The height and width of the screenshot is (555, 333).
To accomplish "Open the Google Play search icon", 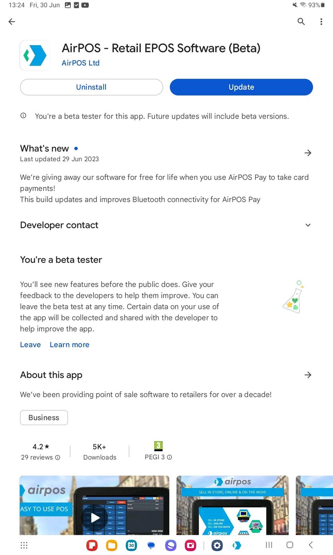I will click(301, 22).
